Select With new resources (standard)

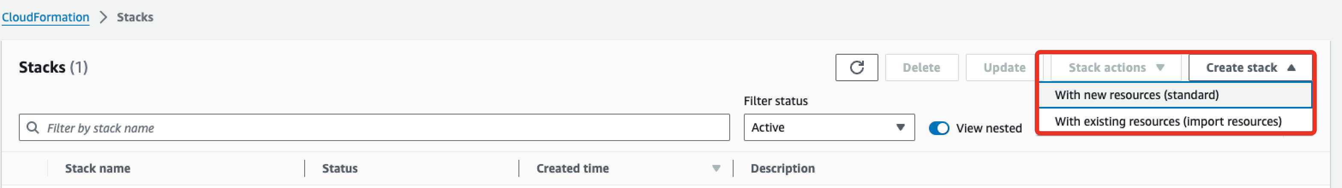1137,95
